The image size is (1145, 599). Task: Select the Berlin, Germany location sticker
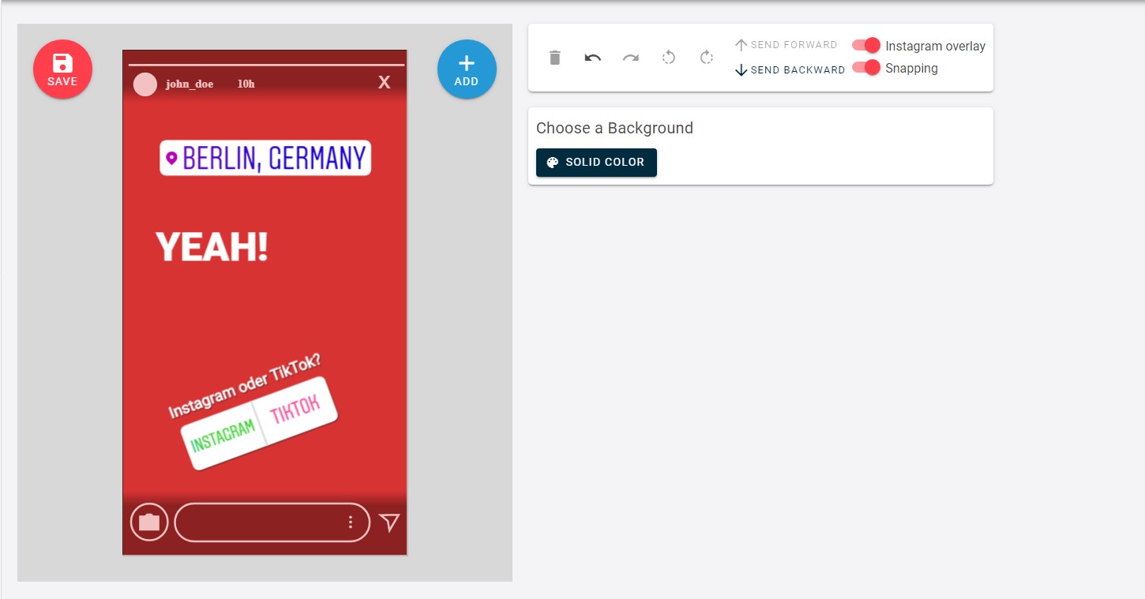click(x=265, y=157)
